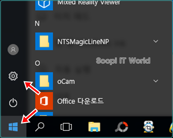Click the Power icon

[x=13, y=103]
